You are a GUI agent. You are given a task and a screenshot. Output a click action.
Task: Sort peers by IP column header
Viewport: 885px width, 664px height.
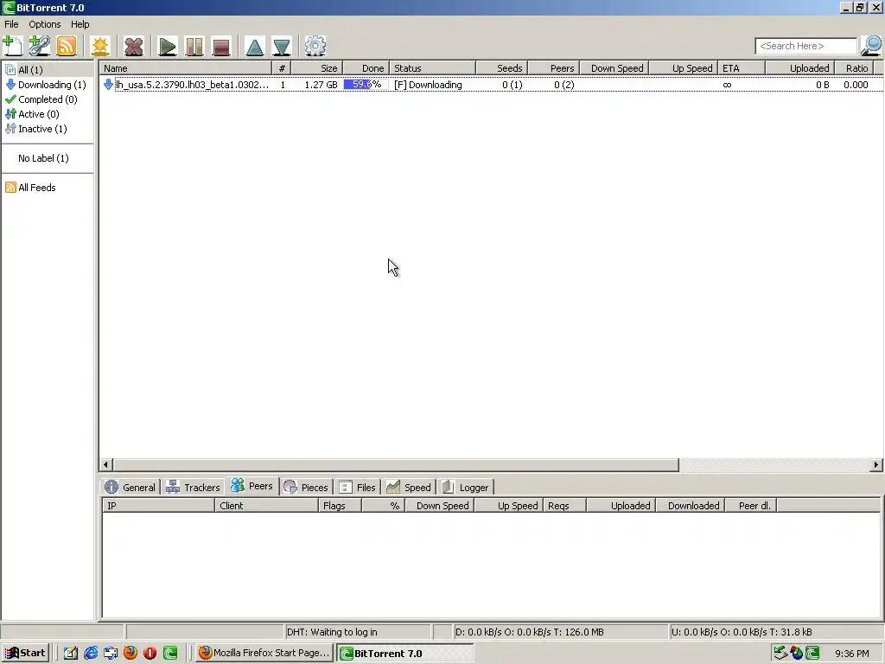(x=158, y=505)
